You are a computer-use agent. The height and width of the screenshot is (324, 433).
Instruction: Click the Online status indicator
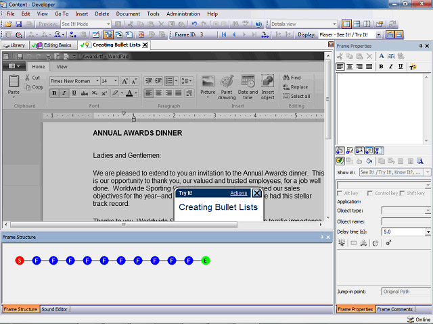[x=419, y=319]
